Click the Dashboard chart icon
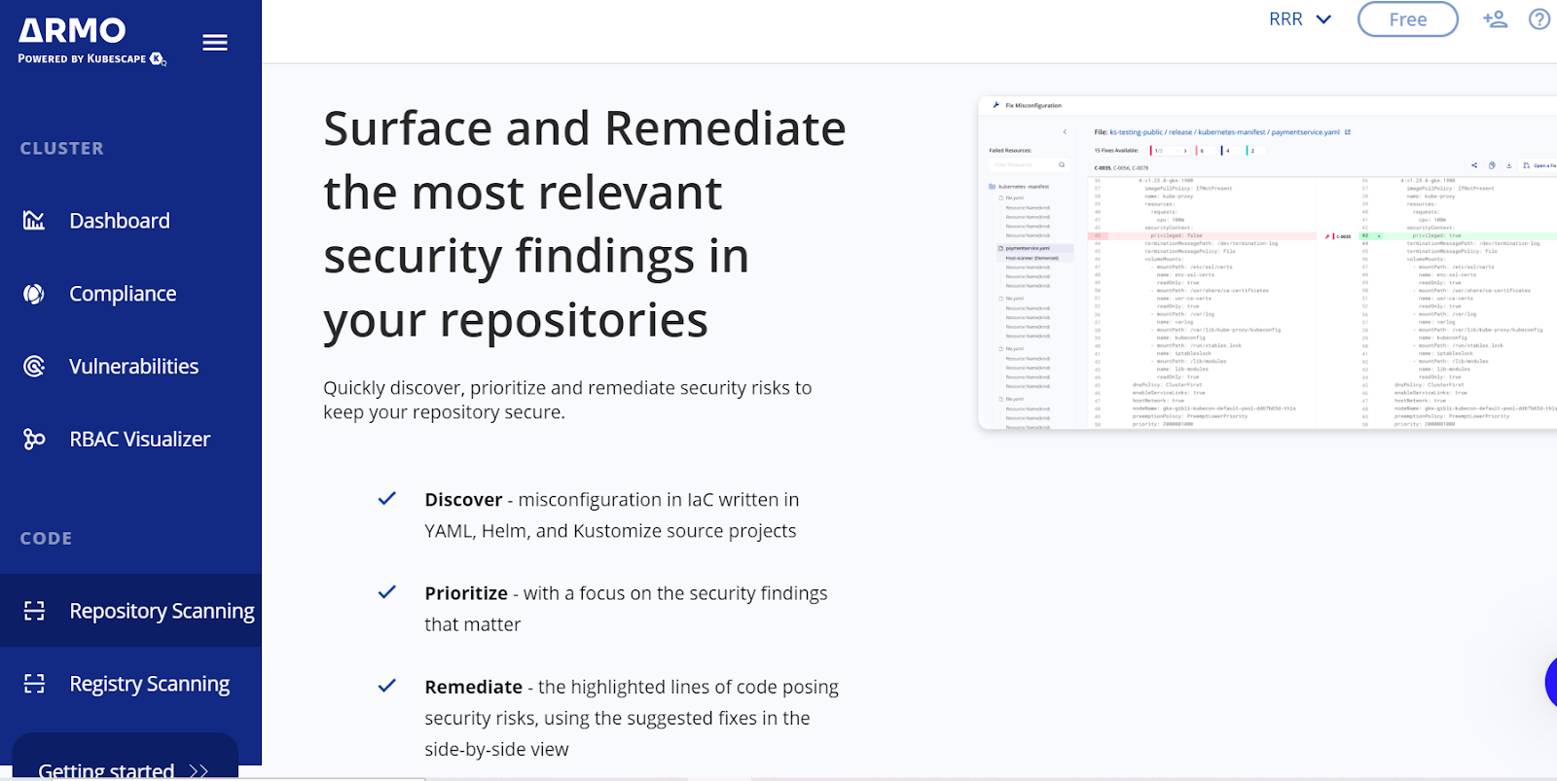1557x781 pixels. (x=34, y=221)
